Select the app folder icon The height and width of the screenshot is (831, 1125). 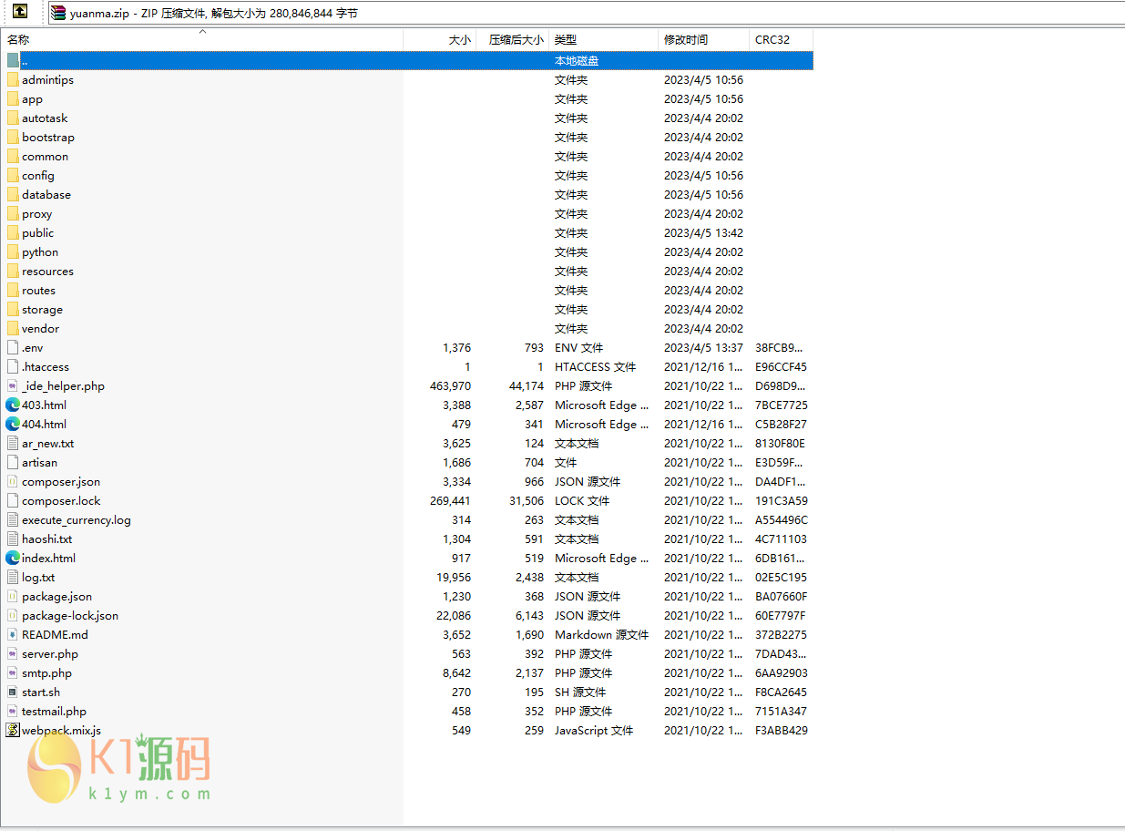point(13,98)
